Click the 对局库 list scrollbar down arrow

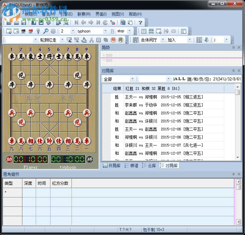click(x=238, y=157)
